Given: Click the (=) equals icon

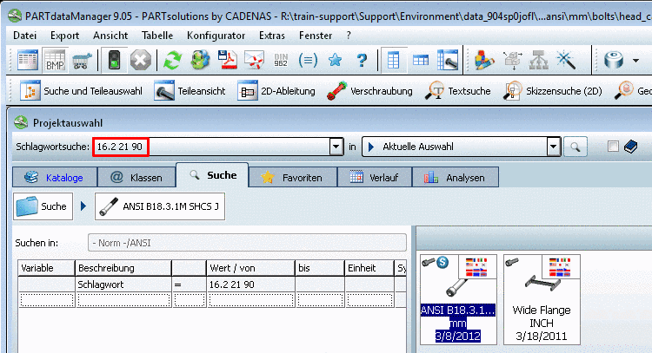Looking at the screenshot, I should tap(308, 61).
